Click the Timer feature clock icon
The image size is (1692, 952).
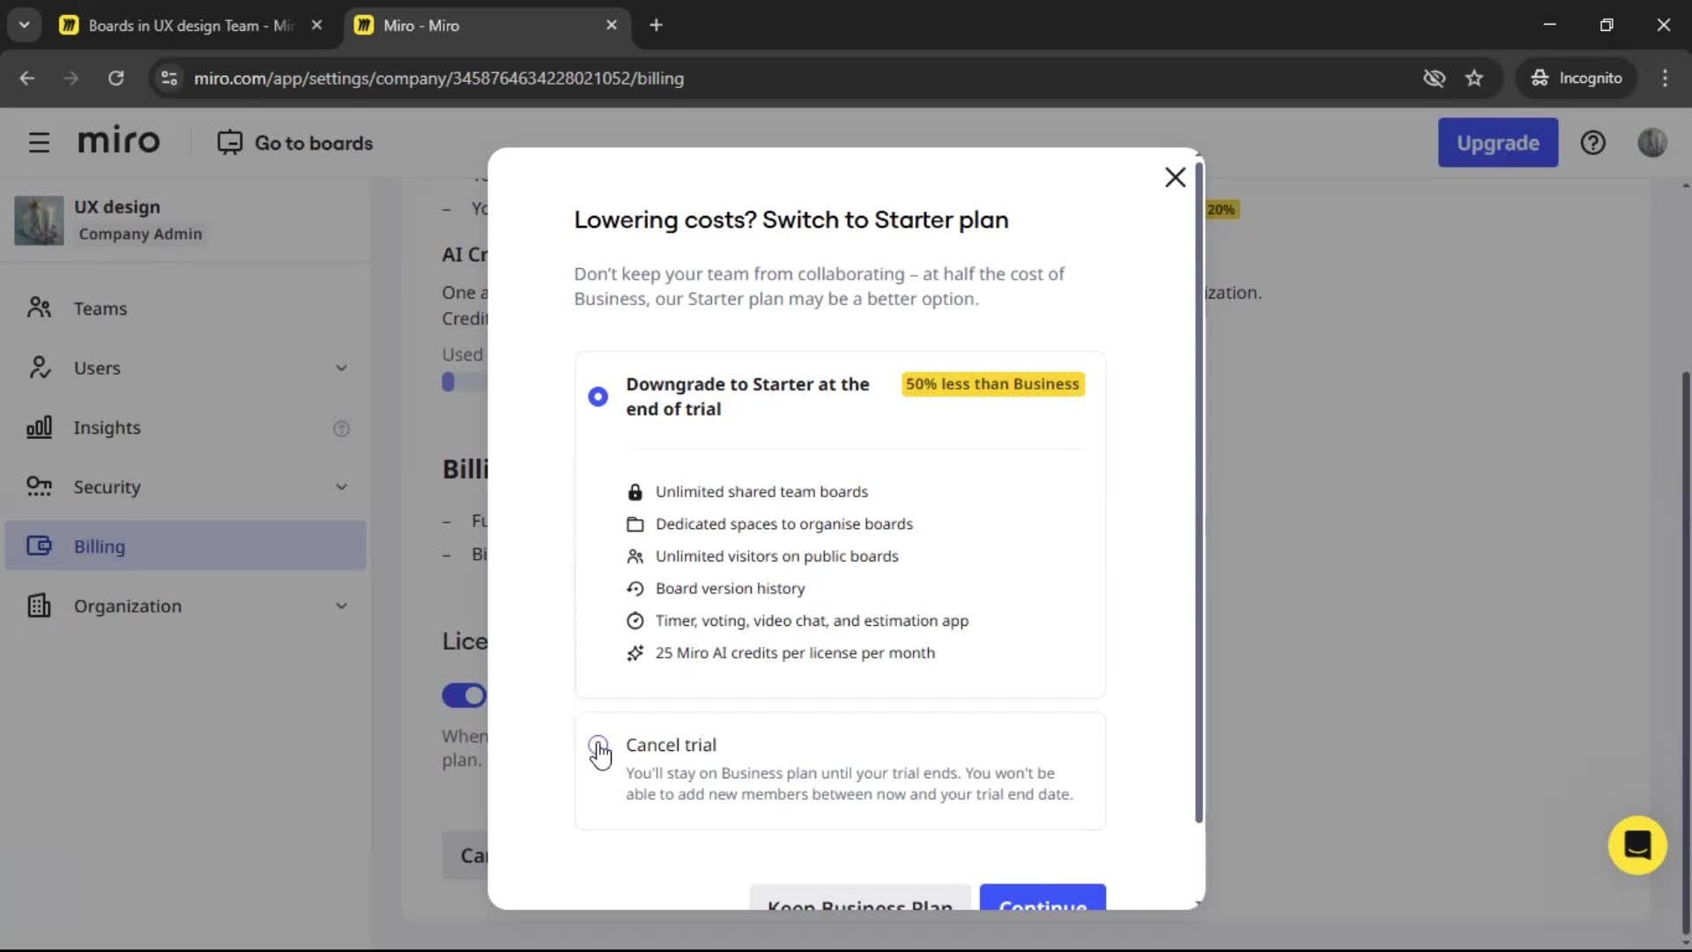634,621
